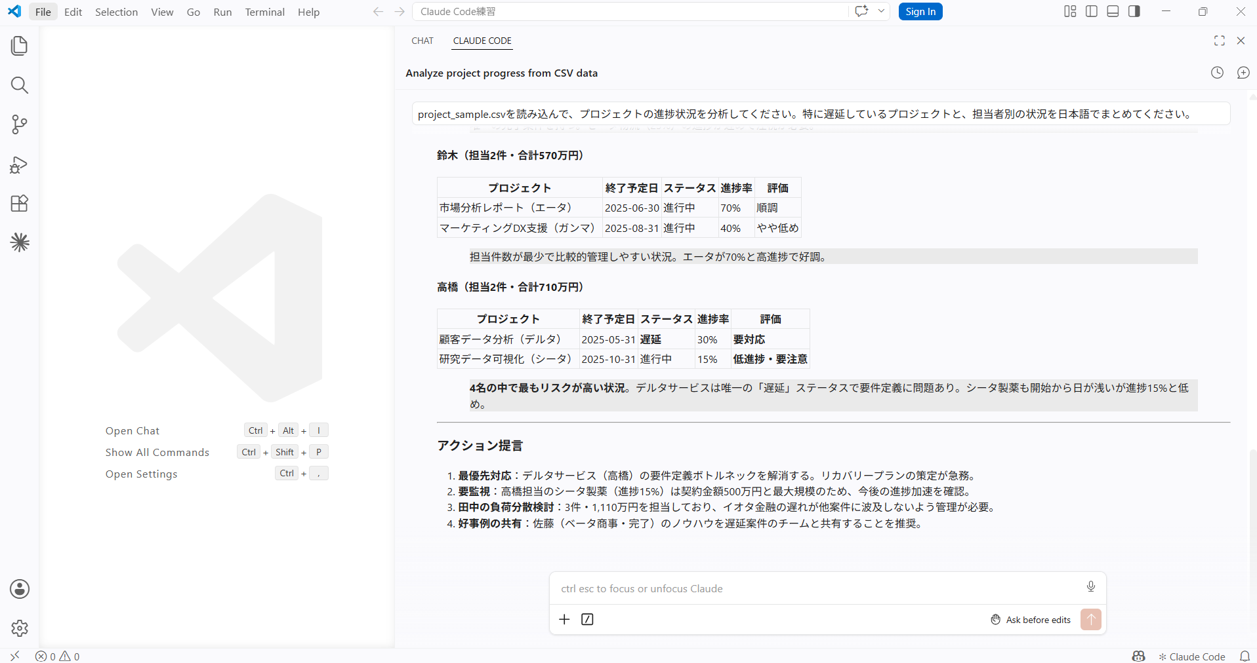The width and height of the screenshot is (1257, 663).
Task: Open the Extensions view
Action: coord(20,203)
